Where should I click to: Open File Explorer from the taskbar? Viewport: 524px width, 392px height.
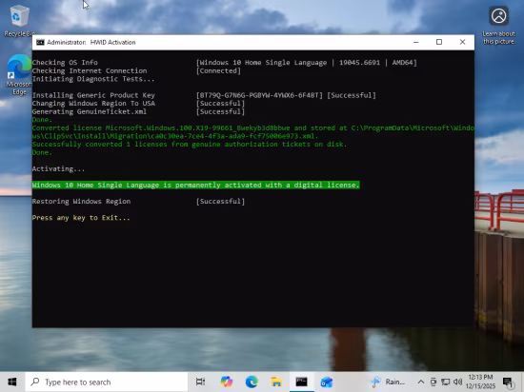pos(276,382)
